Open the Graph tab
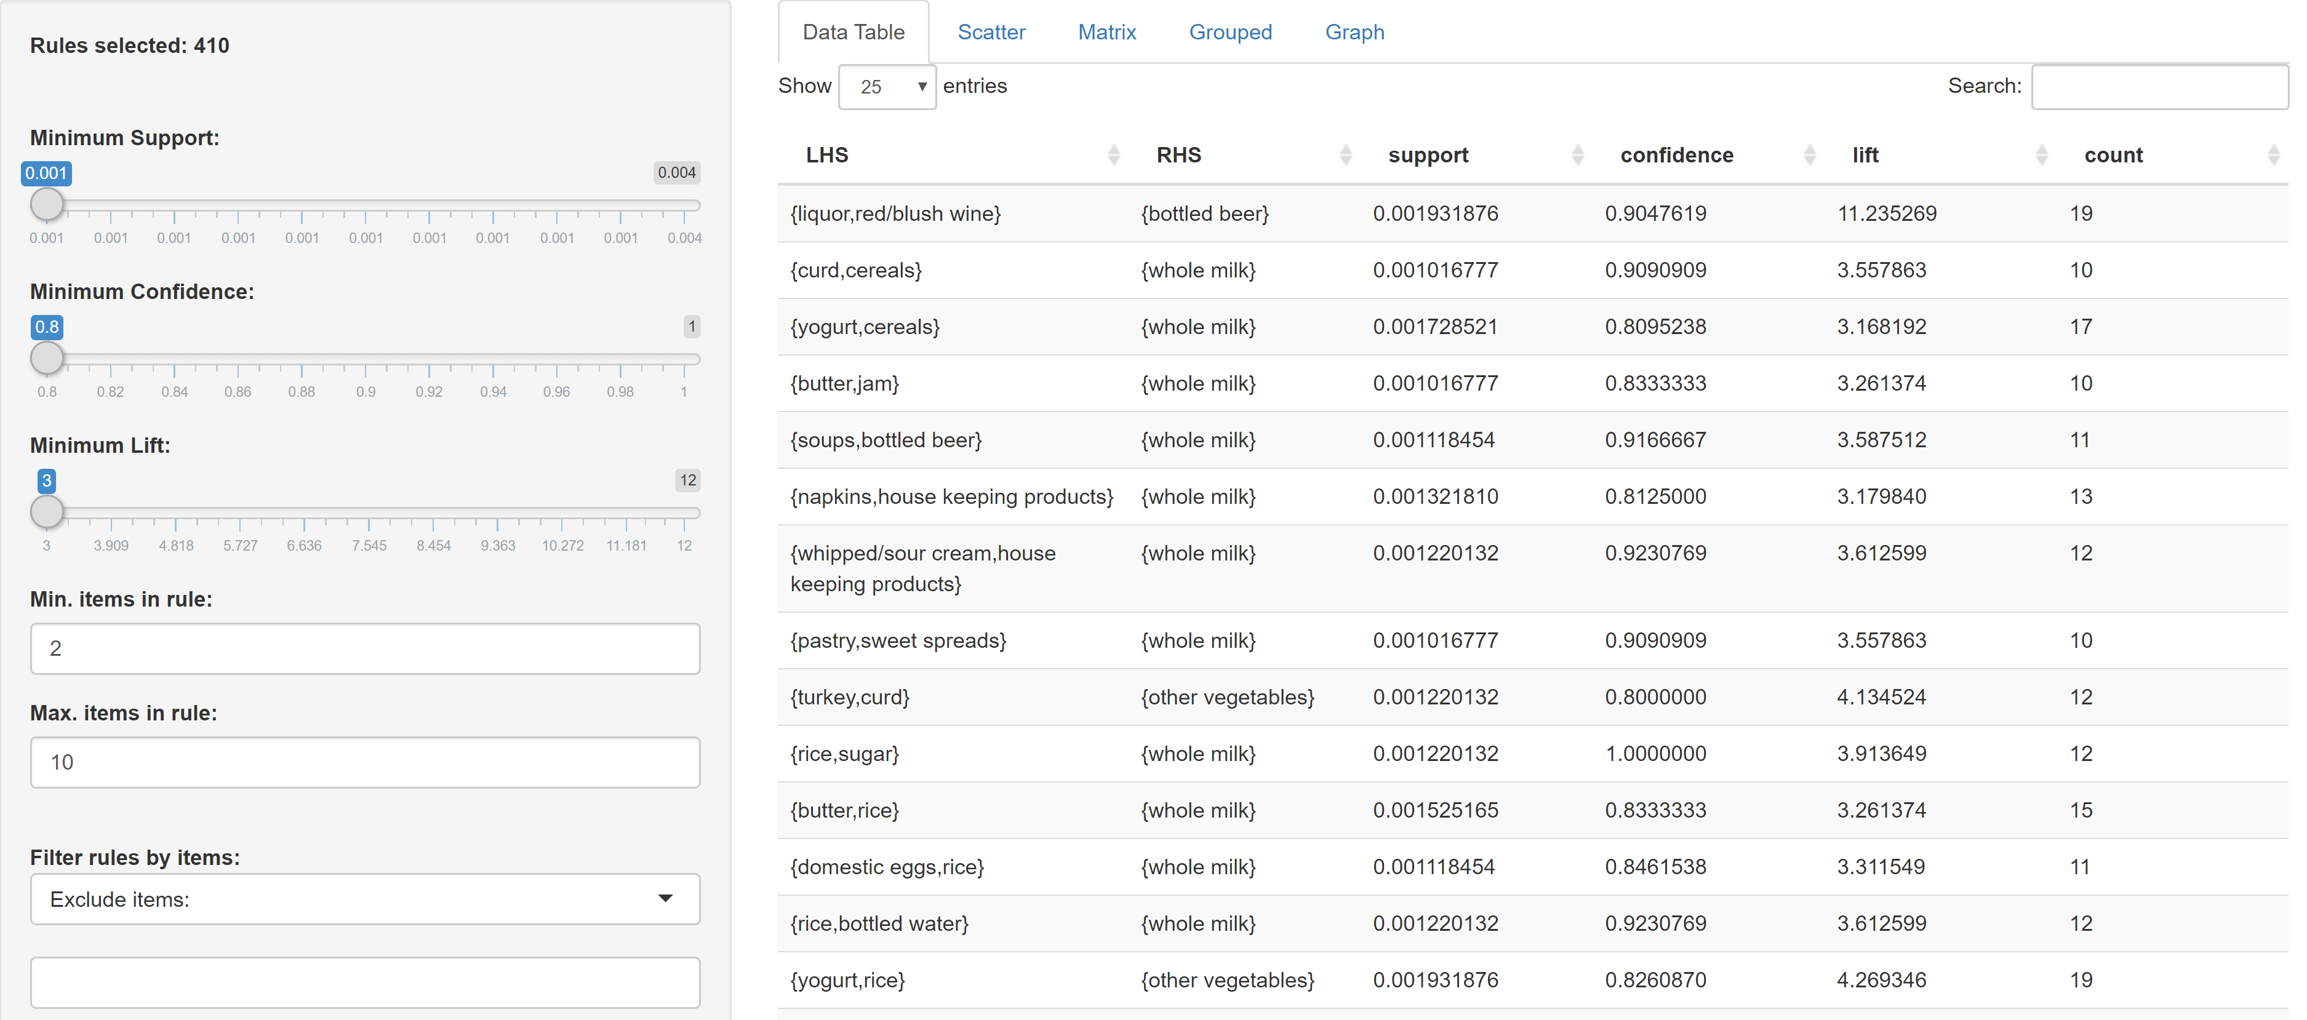The image size is (2307, 1020). pos(1354,32)
